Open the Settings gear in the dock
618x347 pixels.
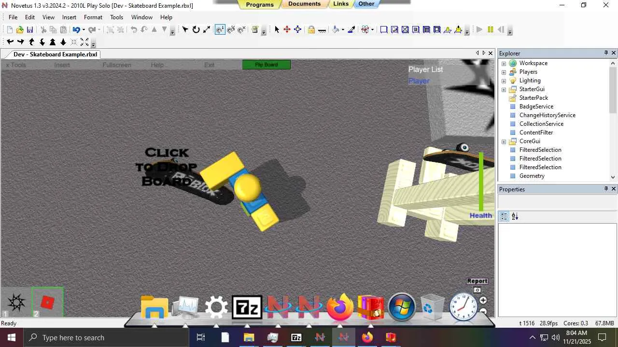[x=216, y=307]
